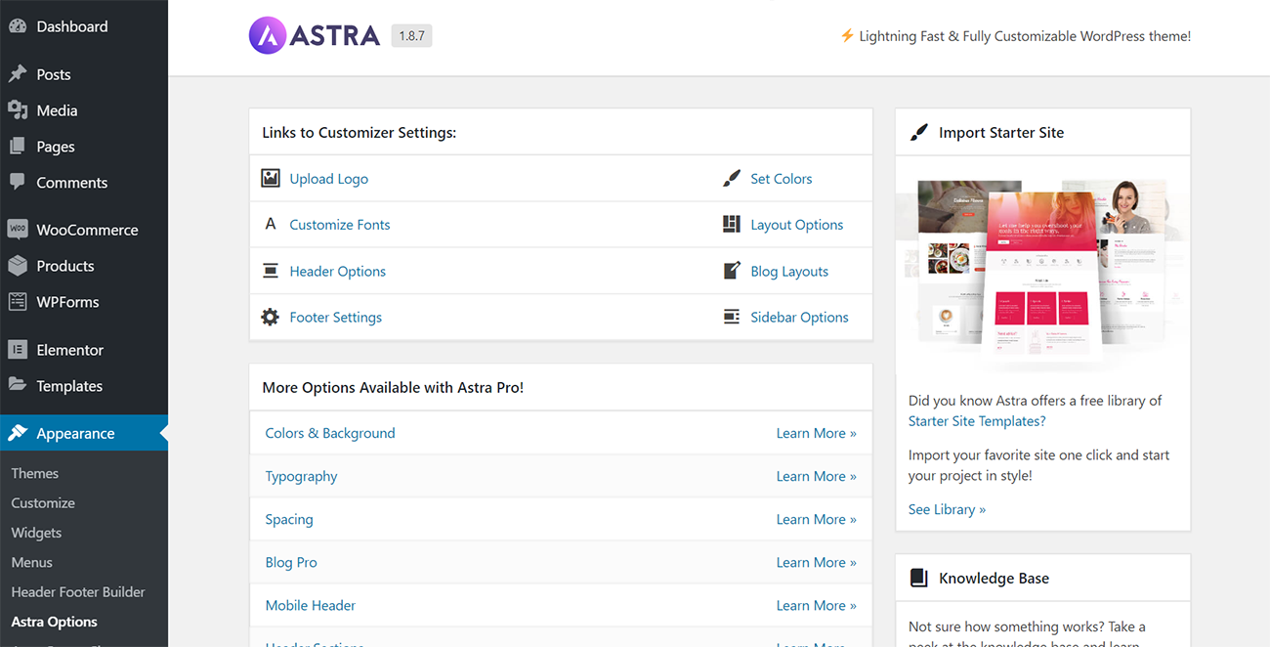Viewport: 1270px width, 647px height.
Task: Click the WooCommerce logo icon
Action: [x=18, y=230]
